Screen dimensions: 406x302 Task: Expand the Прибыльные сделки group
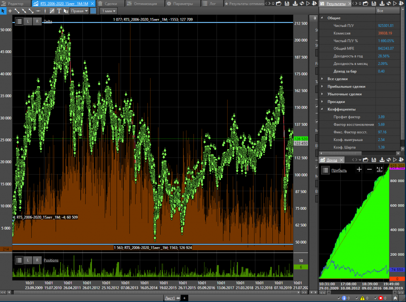(x=322, y=86)
